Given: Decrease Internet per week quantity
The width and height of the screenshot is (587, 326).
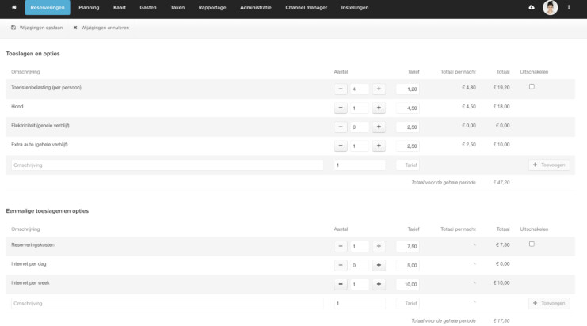Looking at the screenshot, I should (341, 284).
